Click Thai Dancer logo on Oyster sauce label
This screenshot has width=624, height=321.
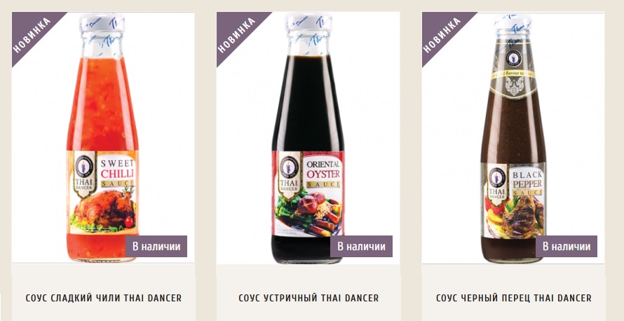pos(290,175)
